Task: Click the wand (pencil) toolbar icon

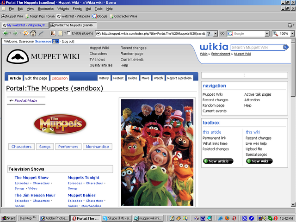Action: (x=41, y=33)
